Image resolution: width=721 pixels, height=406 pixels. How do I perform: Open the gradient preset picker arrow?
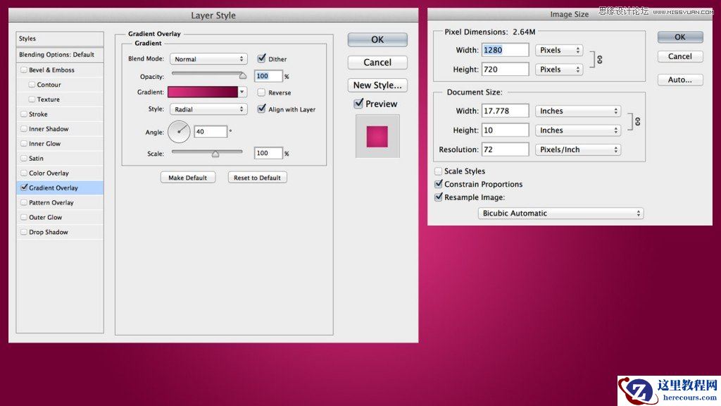(241, 92)
